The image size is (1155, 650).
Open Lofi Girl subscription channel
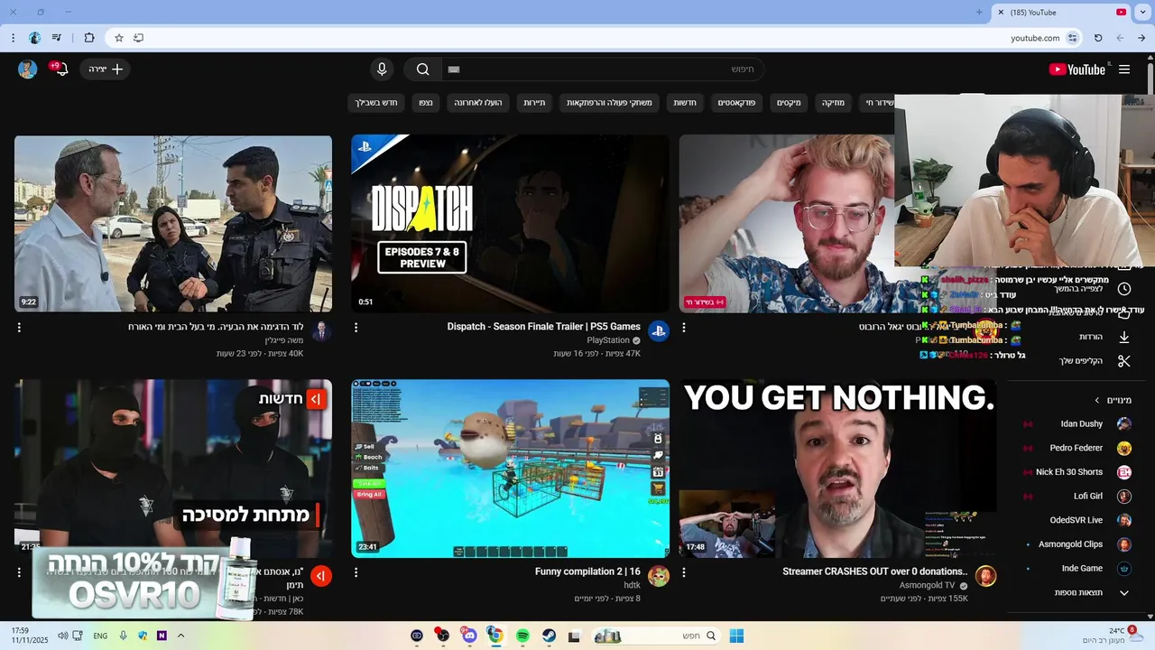pyautogui.click(x=1077, y=497)
